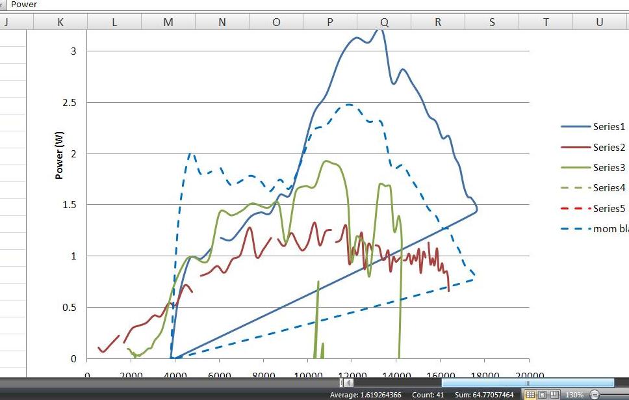Click the horizontal scrollbar left arrow

[x=348, y=382]
